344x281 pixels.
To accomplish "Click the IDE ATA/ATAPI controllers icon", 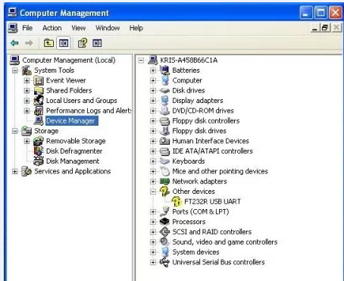I will tap(164, 151).
